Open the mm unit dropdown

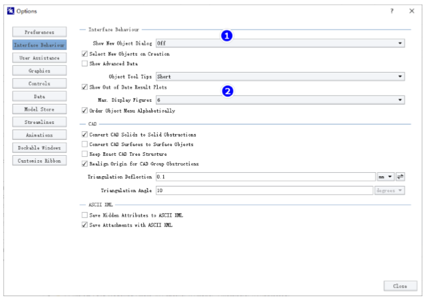pos(386,177)
